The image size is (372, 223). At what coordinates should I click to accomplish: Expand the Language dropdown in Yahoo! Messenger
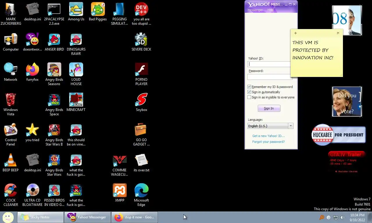(x=291, y=126)
